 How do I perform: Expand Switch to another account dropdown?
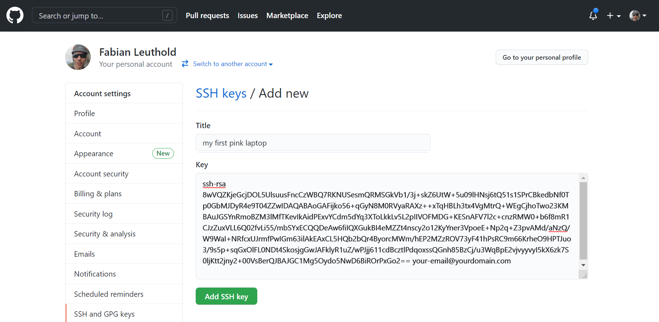click(x=233, y=64)
